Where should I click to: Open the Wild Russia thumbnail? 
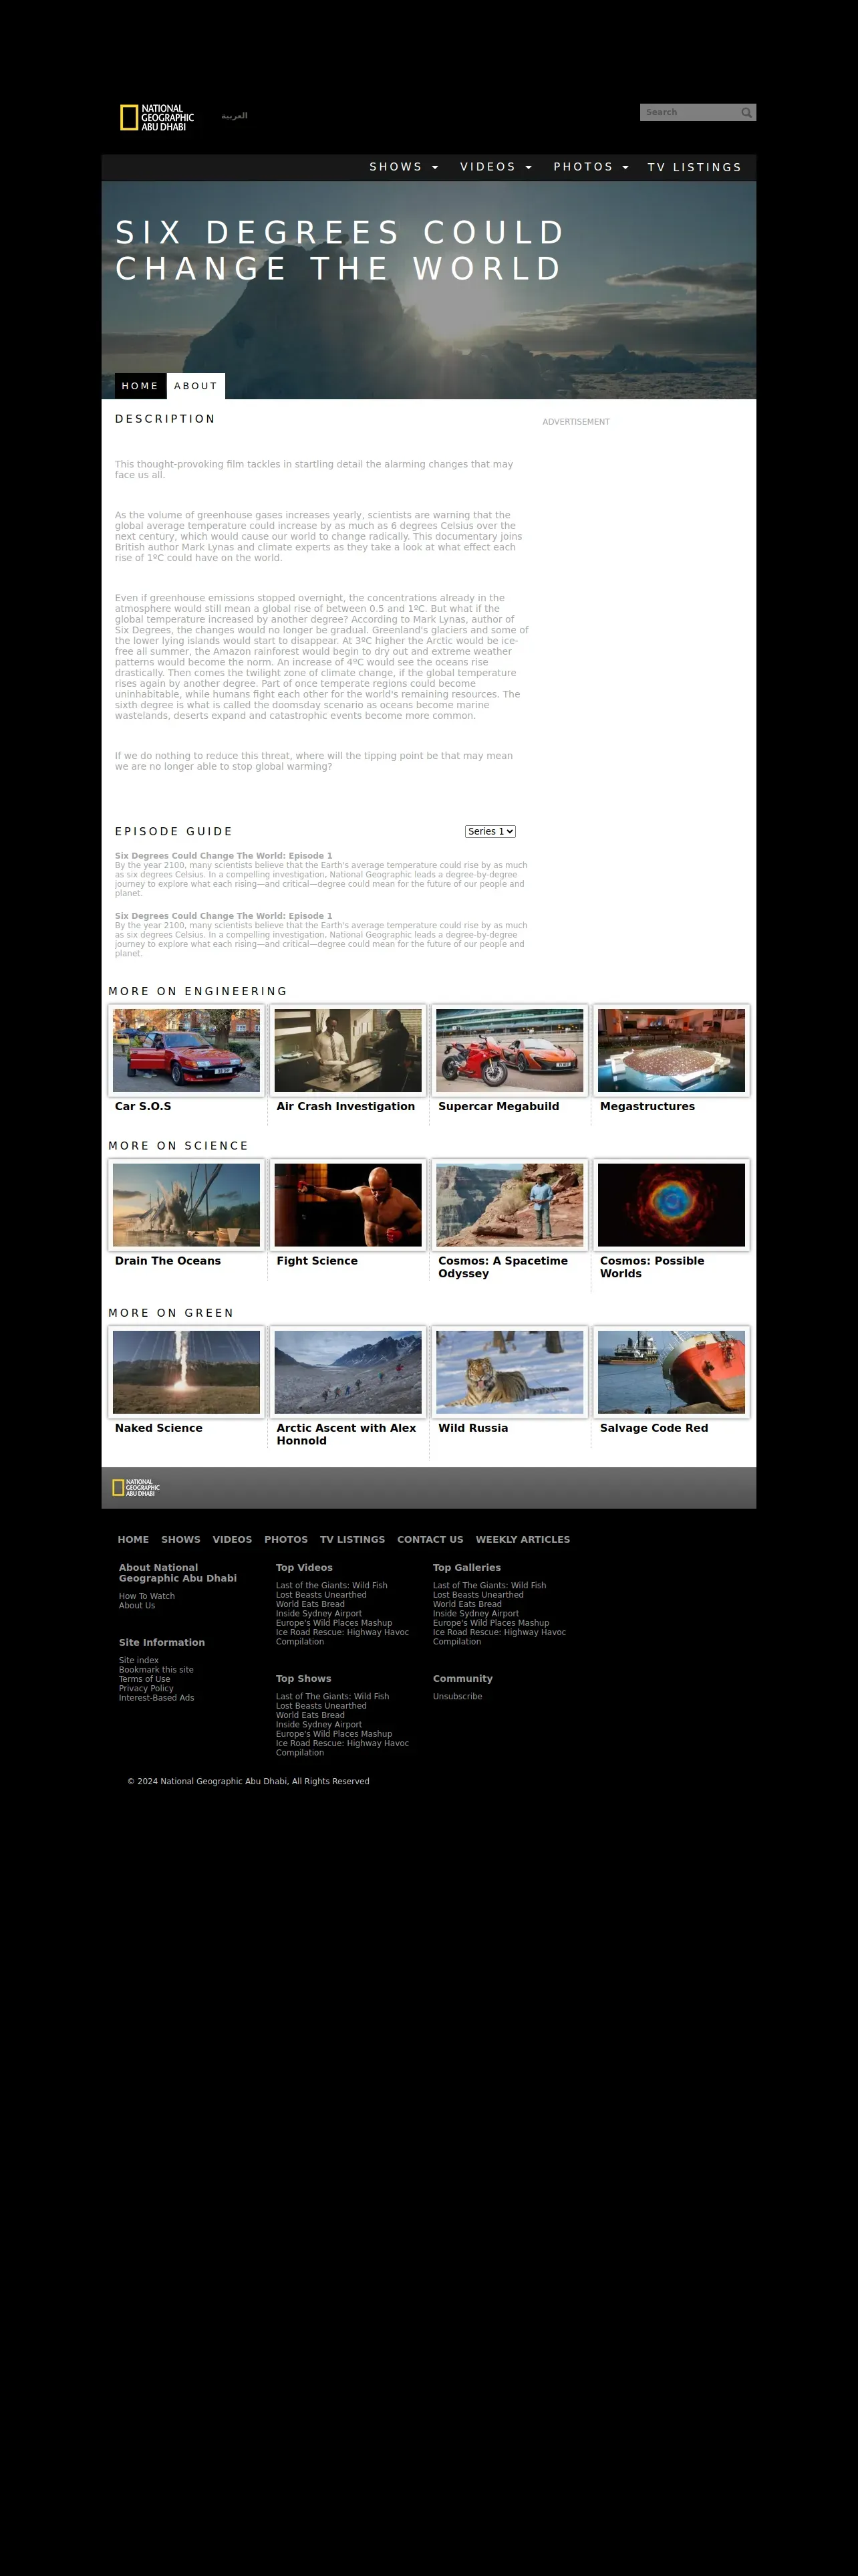coord(509,1372)
